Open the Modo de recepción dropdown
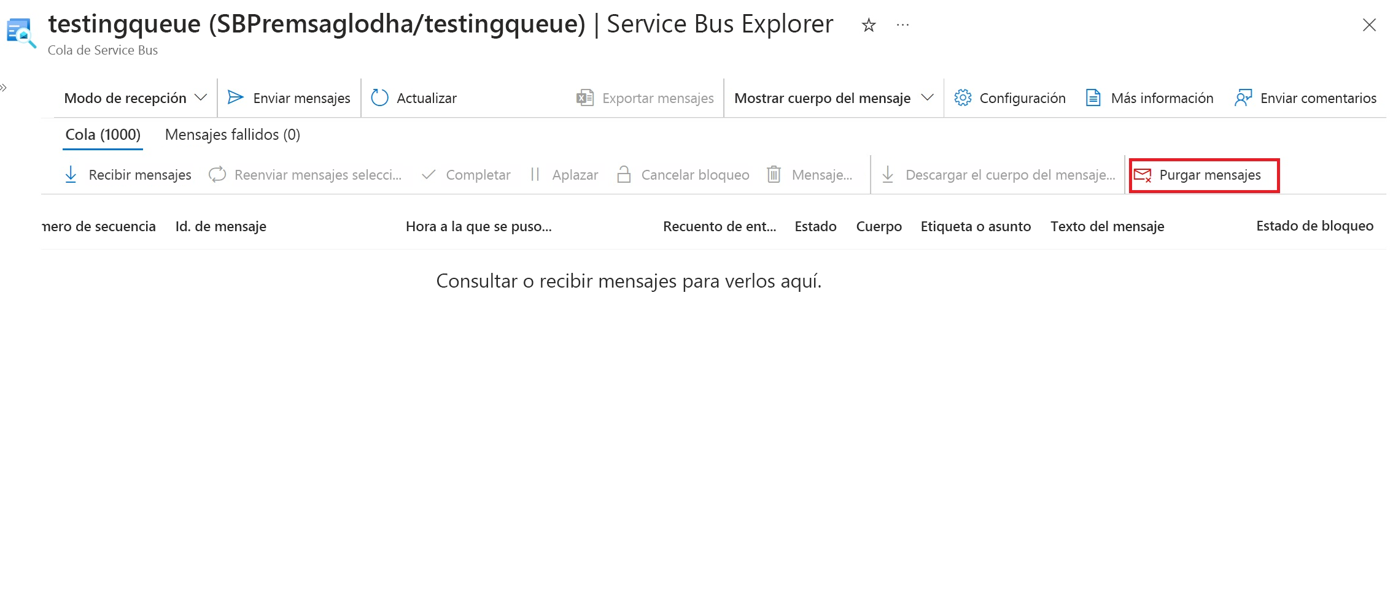Screen dimensions: 1393x612 pos(136,98)
